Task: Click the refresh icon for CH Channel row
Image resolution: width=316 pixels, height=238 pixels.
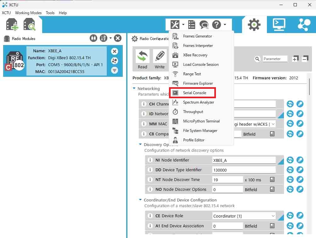Action: tap(290, 104)
